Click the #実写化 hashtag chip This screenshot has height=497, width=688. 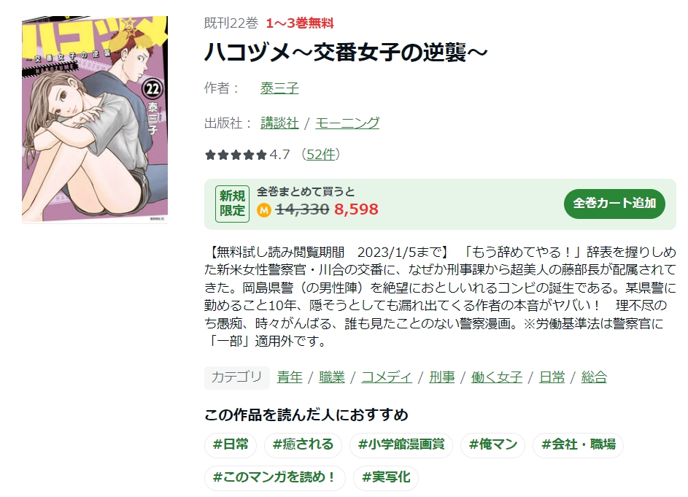point(386,477)
